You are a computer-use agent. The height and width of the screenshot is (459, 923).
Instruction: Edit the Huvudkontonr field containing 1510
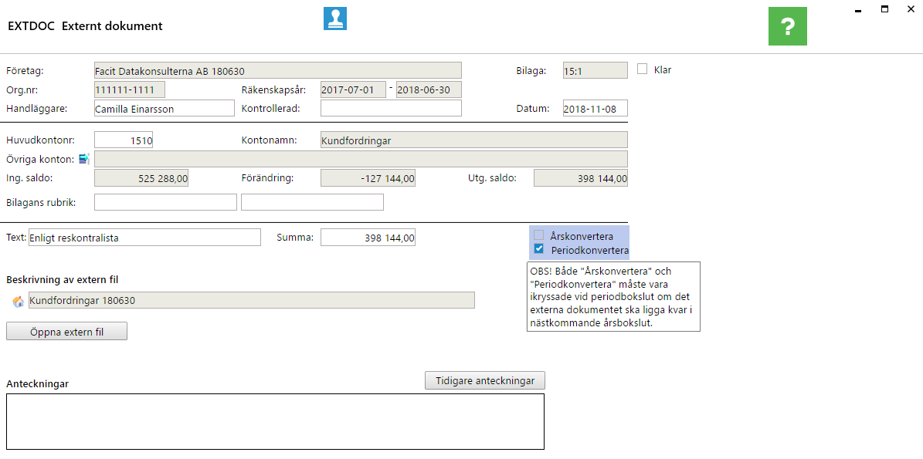pos(124,140)
